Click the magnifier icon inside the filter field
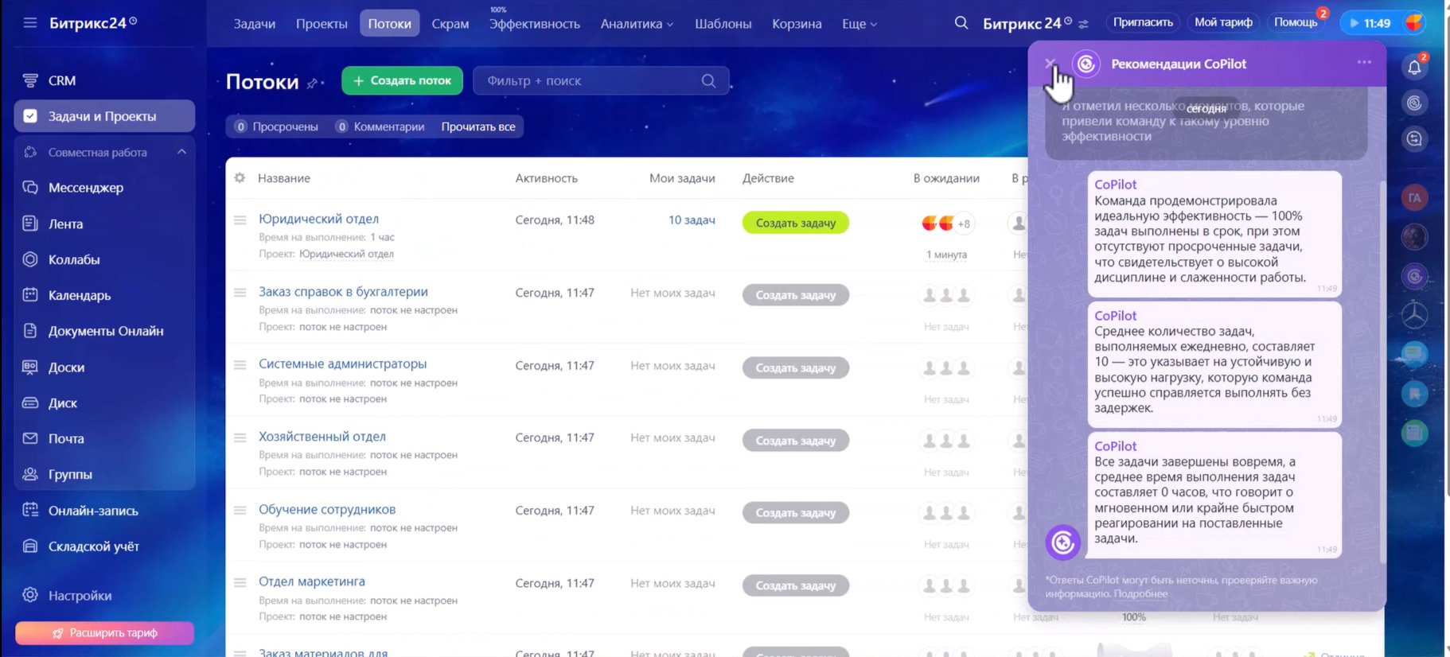The image size is (1450, 657). [x=708, y=80]
